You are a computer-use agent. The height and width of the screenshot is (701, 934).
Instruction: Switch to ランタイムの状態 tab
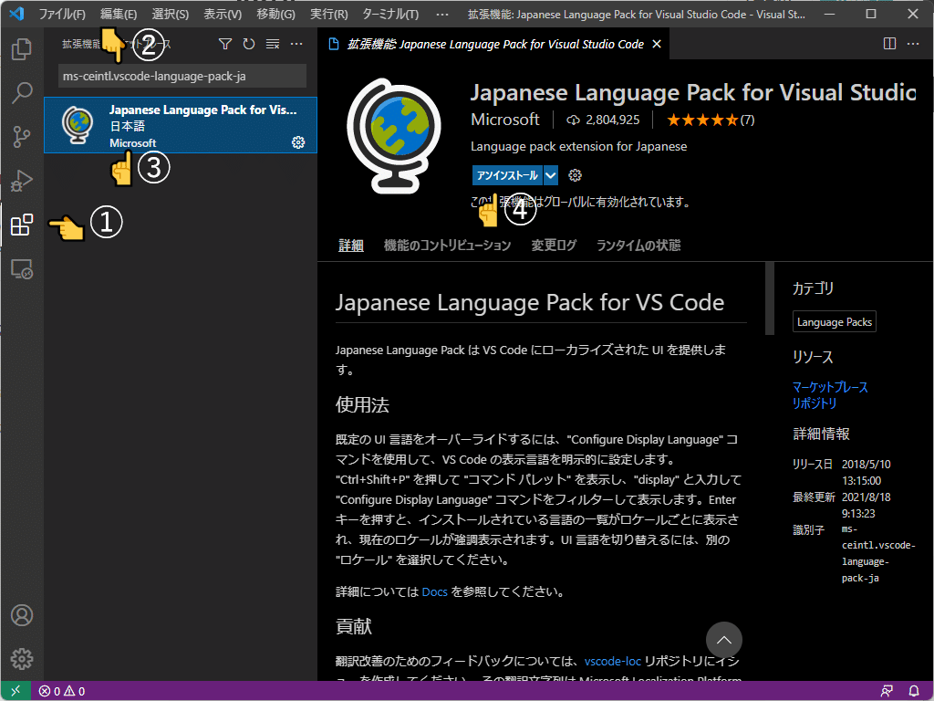pos(638,246)
